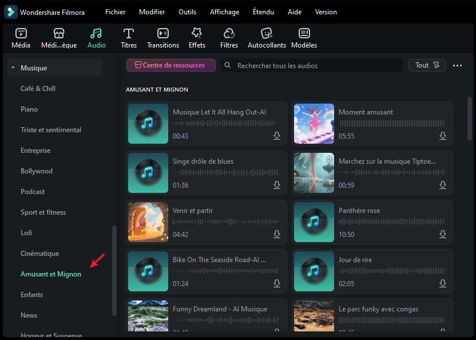
Task: Select the Café & Chill category
Action: (38, 89)
